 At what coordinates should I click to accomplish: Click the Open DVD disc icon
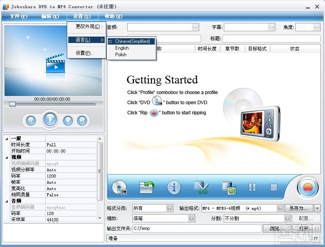point(119,187)
